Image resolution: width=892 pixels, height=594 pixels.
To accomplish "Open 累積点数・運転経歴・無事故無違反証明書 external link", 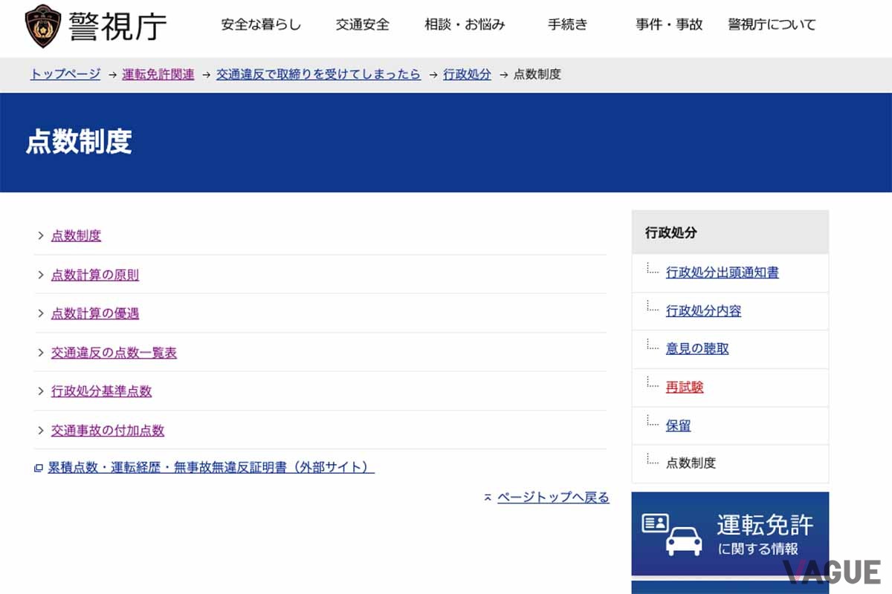I will click(x=211, y=468).
